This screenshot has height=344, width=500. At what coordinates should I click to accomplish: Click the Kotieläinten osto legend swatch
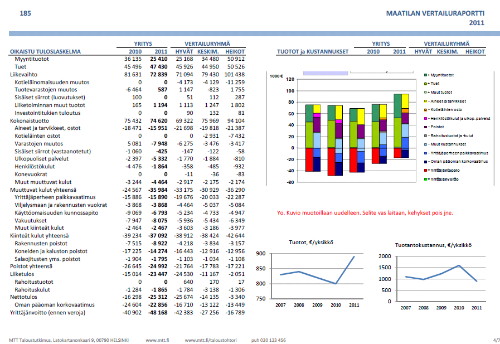(x=425, y=110)
